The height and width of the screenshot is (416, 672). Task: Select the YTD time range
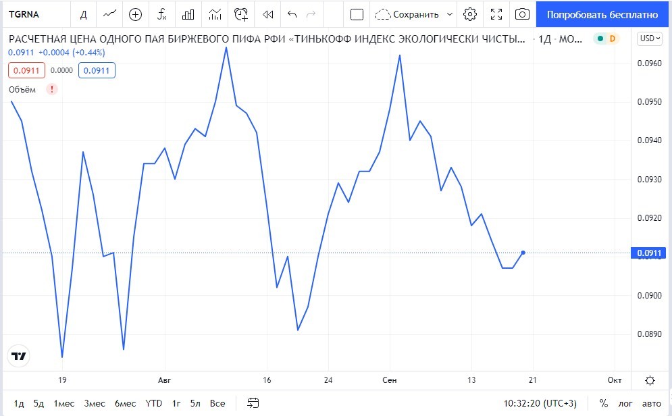[154, 404]
